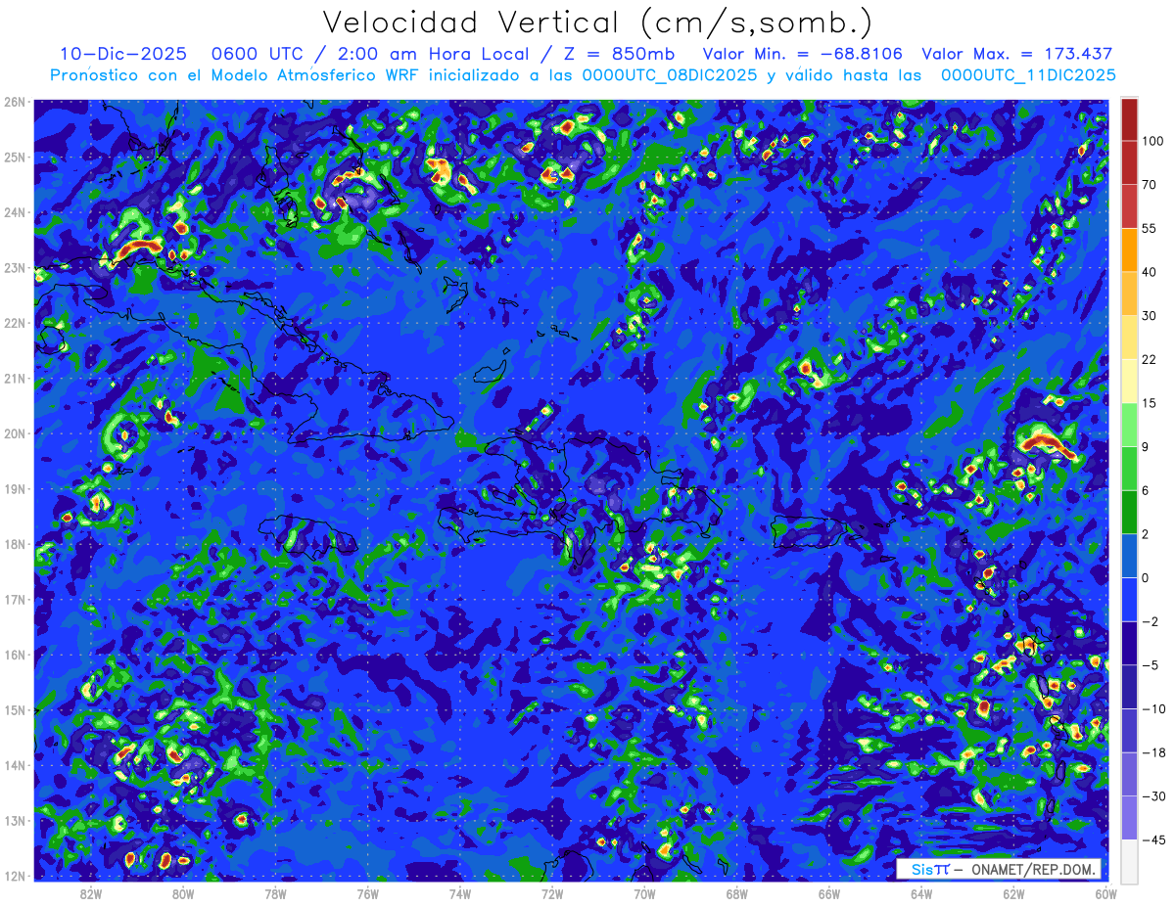
Task: Click the '78W' longitude axis label
Action: click(275, 893)
